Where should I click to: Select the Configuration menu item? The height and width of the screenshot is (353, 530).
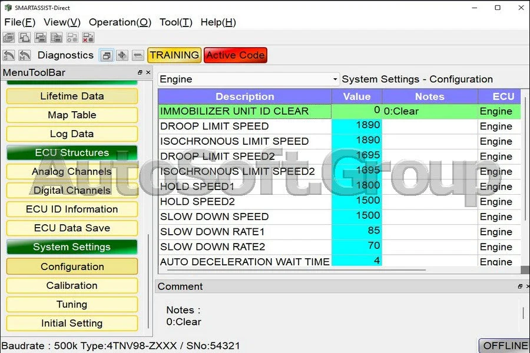pos(72,267)
